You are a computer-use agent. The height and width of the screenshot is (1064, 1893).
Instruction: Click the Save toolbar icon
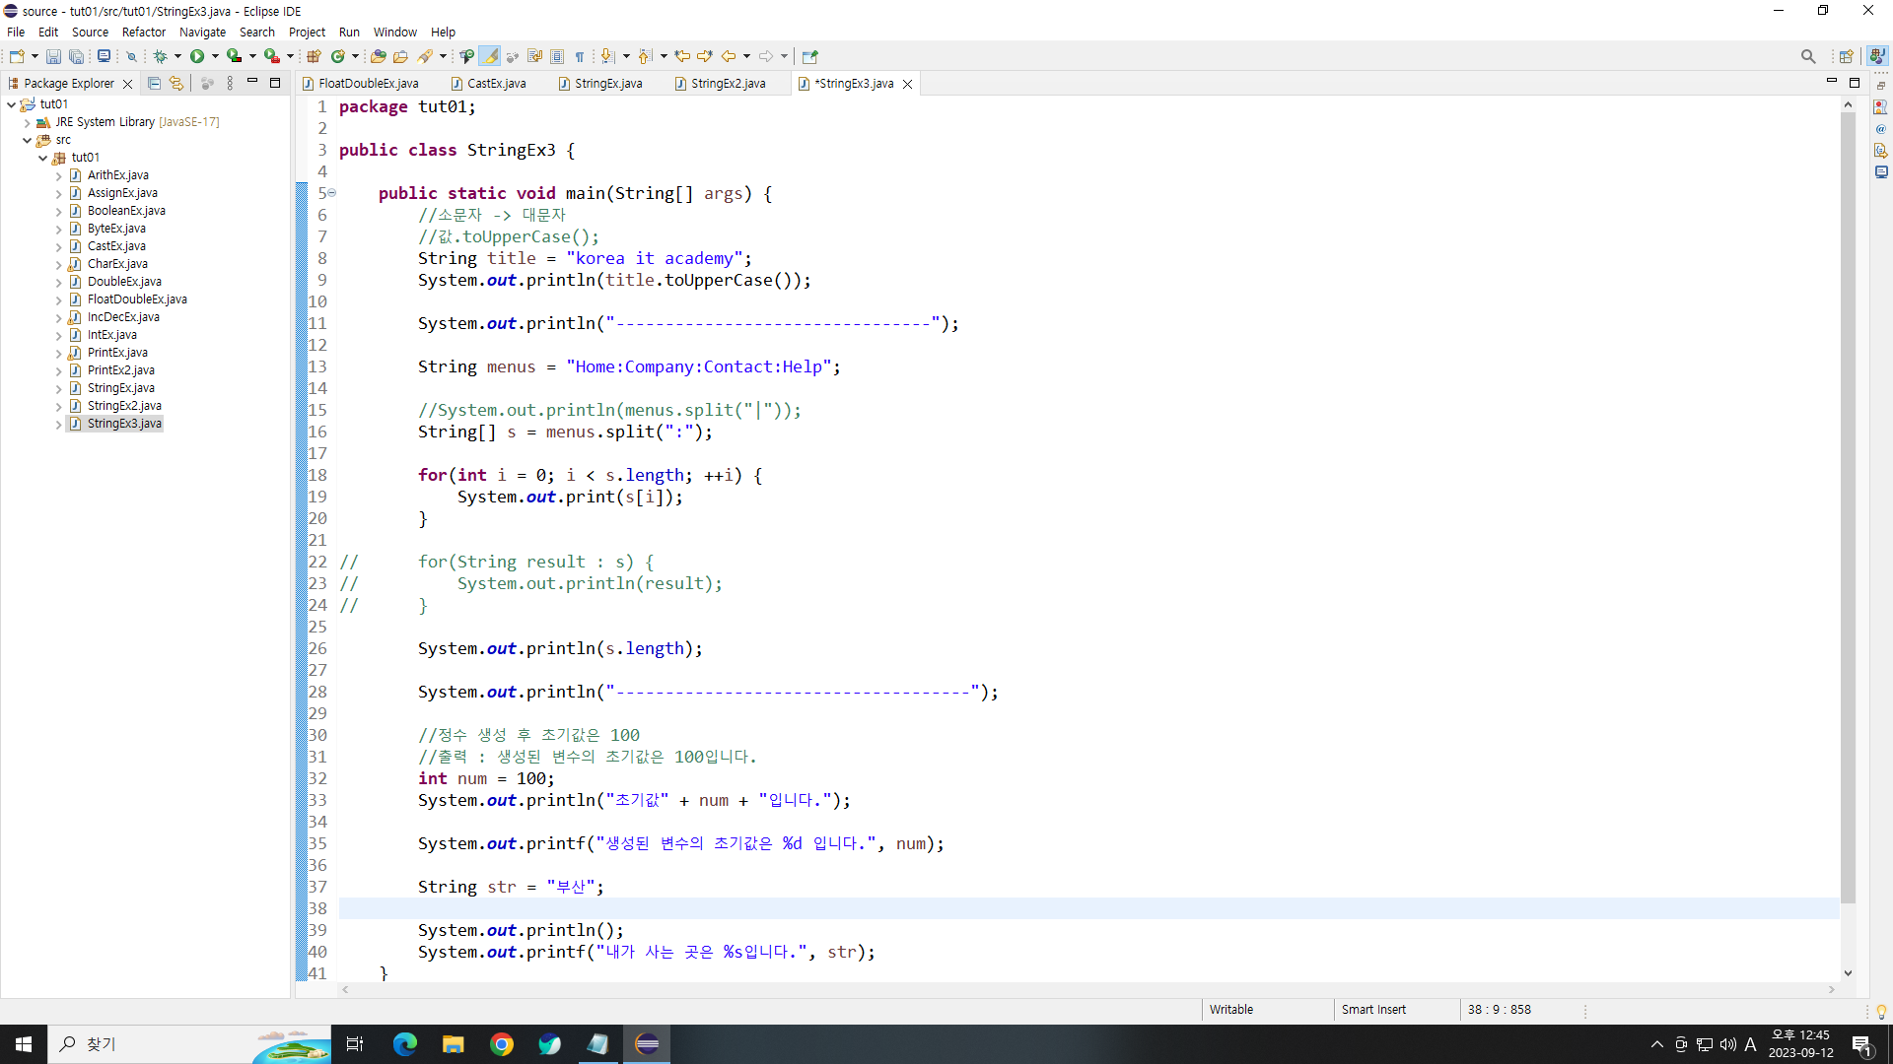pyautogui.click(x=53, y=57)
